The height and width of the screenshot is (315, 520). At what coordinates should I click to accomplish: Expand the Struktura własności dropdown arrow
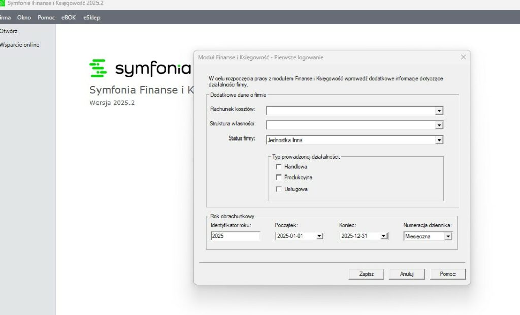(x=439, y=125)
